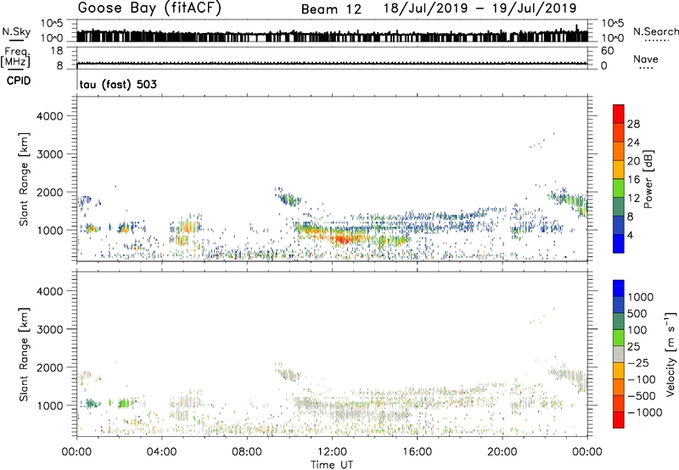Pick the yellow 16–20 dB Power color segment
679x470 pixels.
click(619, 169)
